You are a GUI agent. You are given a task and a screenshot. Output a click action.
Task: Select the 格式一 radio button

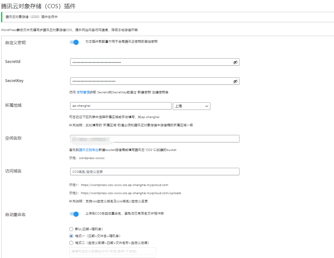pos(71,236)
